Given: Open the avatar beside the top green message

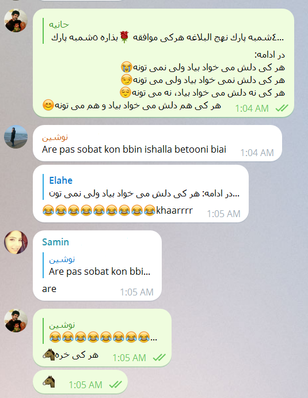Looking at the screenshot, I should point(16,21).
